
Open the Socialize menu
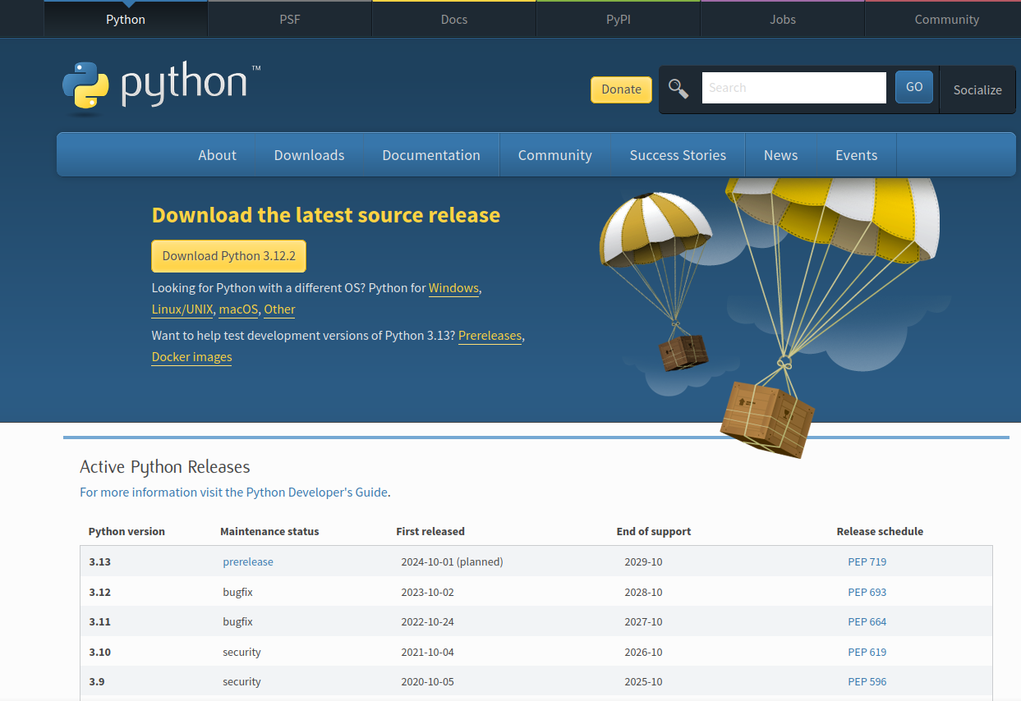(x=977, y=90)
